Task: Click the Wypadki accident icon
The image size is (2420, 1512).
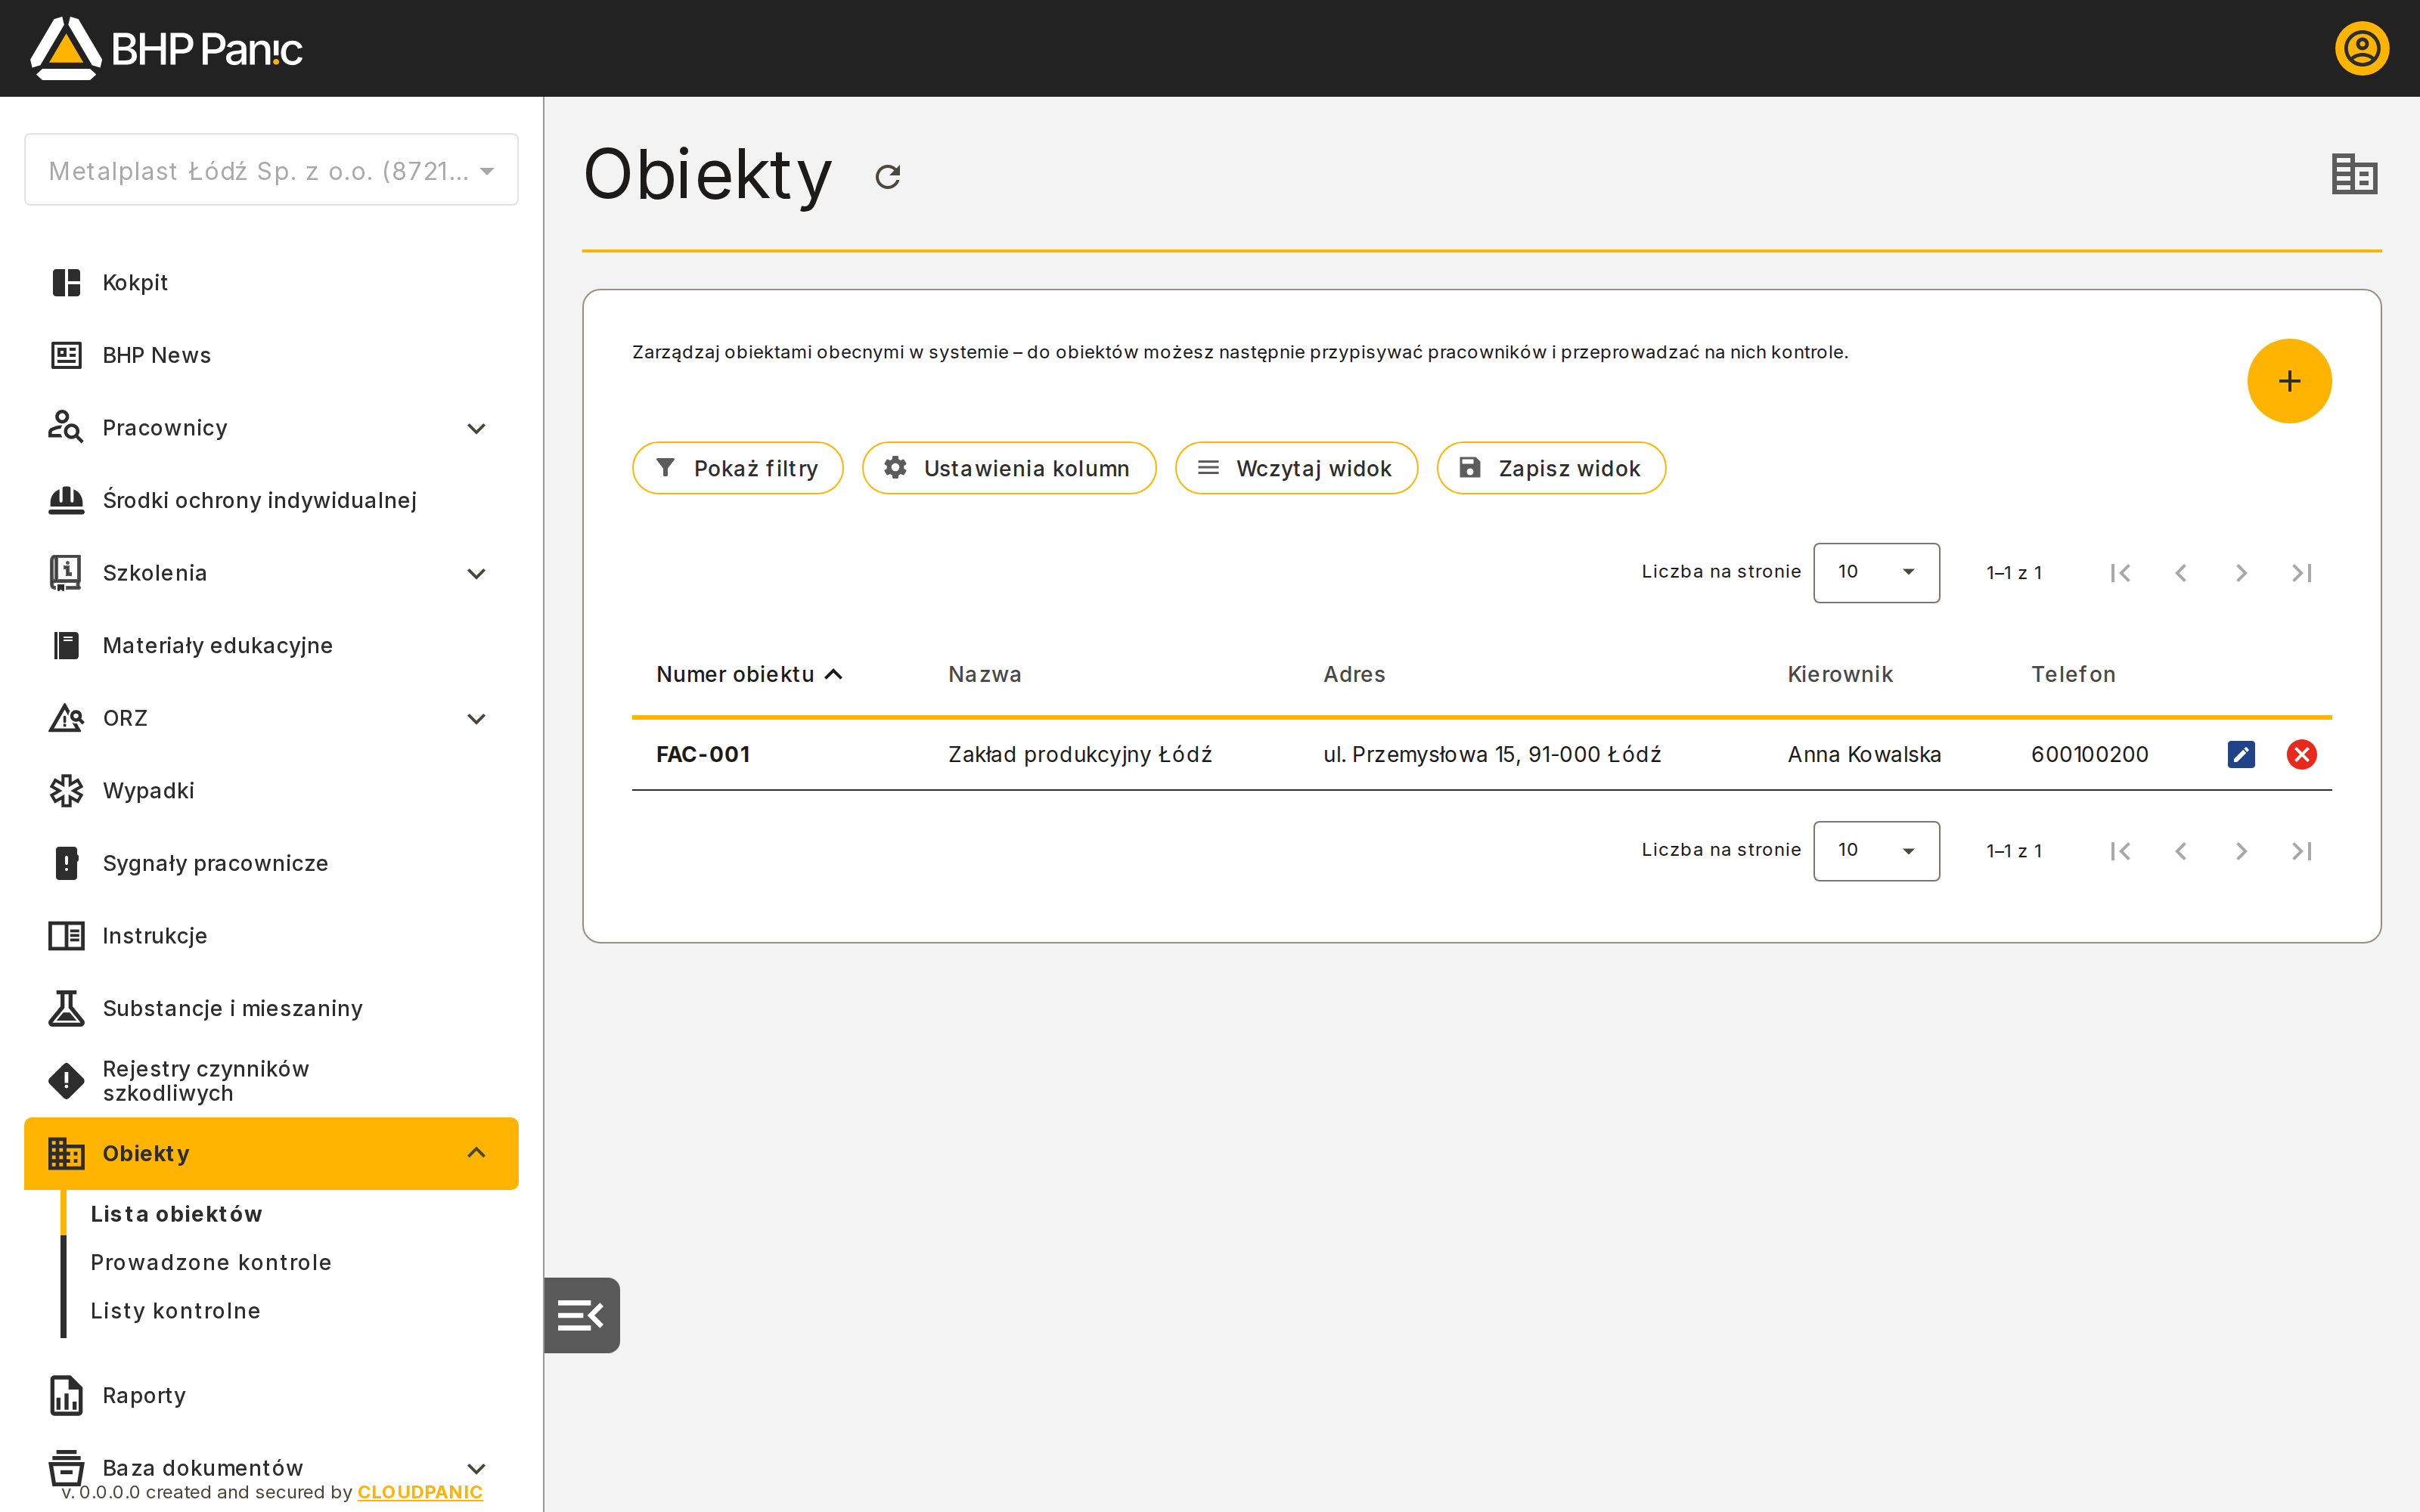Action: click(66, 791)
